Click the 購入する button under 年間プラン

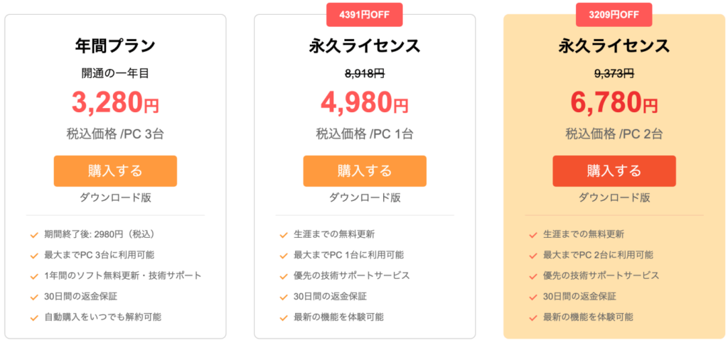click(x=115, y=171)
